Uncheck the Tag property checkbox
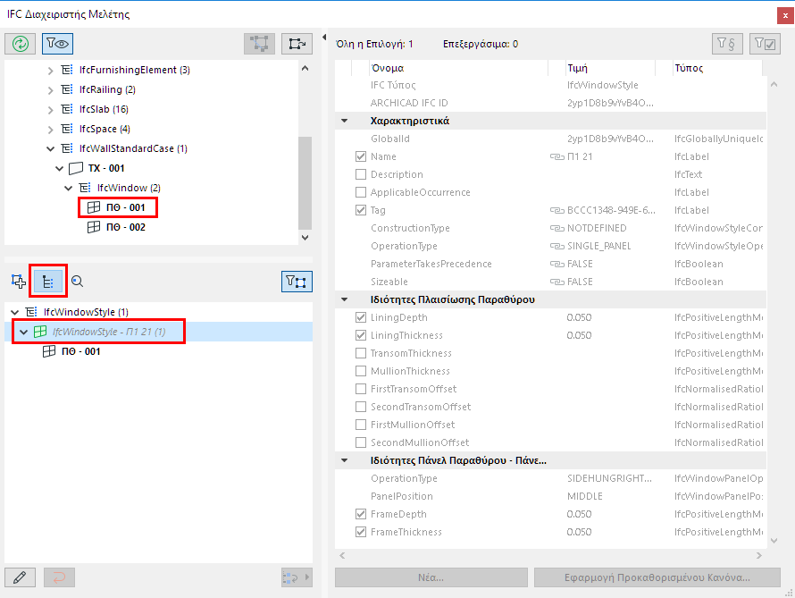The width and height of the screenshot is (795, 598). pos(361,210)
